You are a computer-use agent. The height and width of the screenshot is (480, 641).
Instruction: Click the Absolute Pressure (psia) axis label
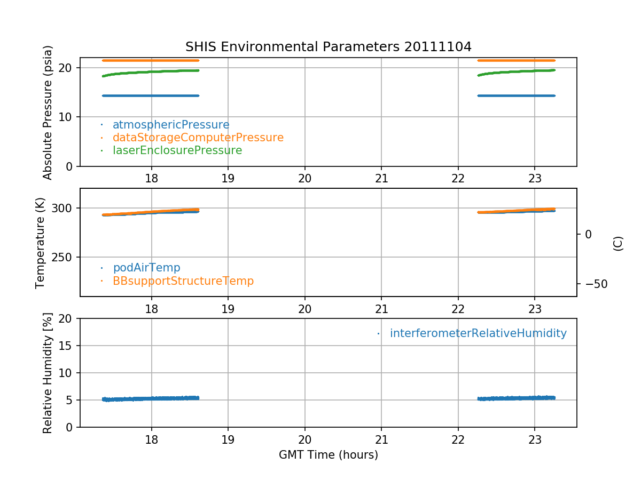coord(48,112)
